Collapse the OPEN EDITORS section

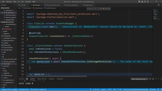coord(5,8)
